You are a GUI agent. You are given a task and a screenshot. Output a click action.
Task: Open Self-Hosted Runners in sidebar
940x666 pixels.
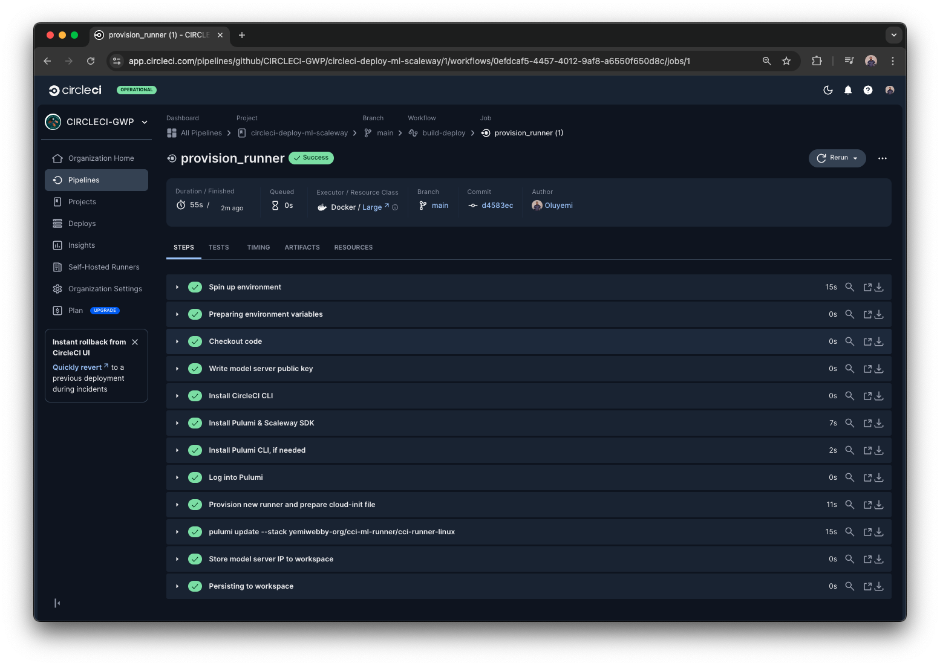coord(96,267)
